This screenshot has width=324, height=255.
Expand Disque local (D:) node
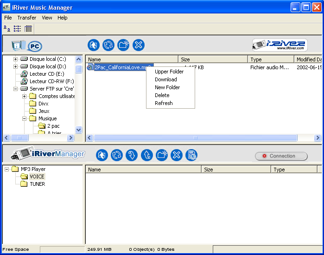[15, 66]
